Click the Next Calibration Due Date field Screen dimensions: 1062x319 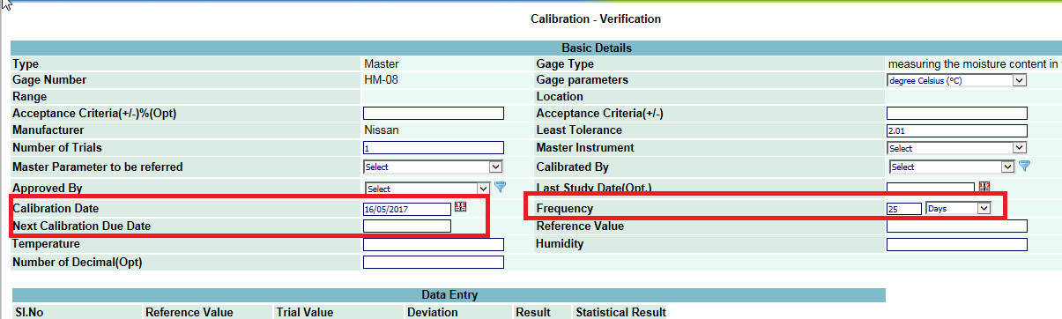click(x=407, y=226)
